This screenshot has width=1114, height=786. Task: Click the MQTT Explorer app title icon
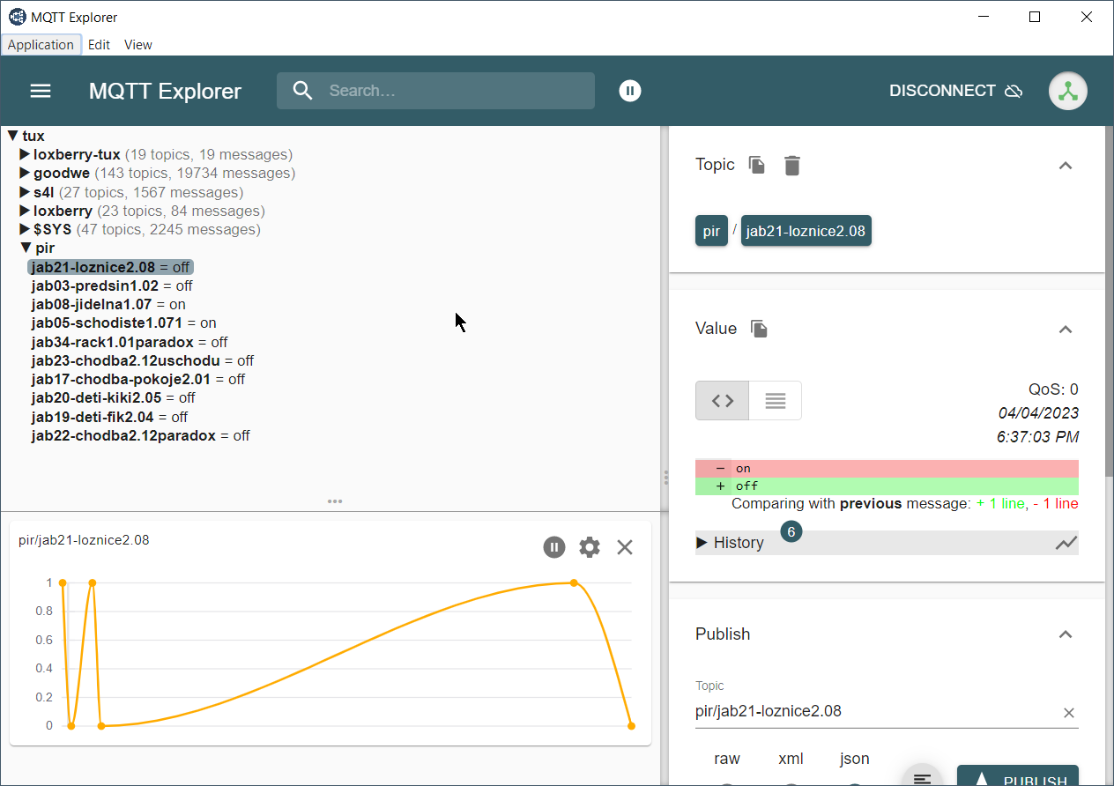pos(17,17)
